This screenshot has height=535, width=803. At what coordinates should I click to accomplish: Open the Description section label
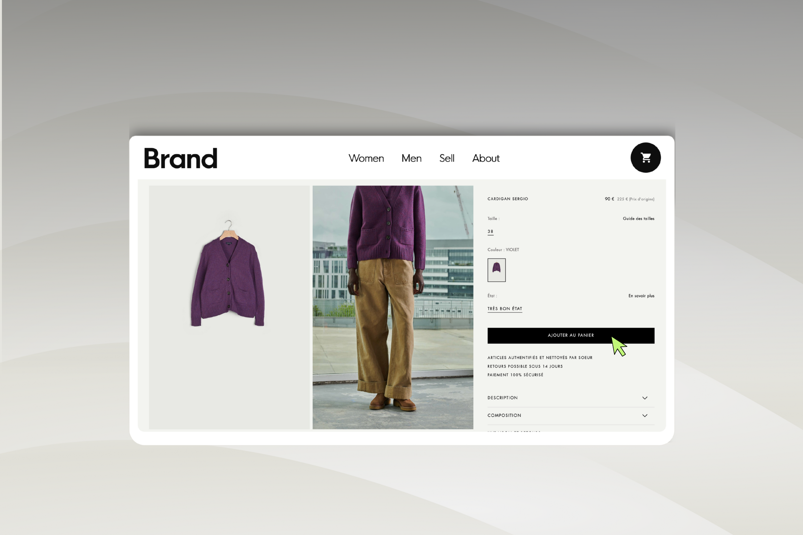[x=502, y=398]
